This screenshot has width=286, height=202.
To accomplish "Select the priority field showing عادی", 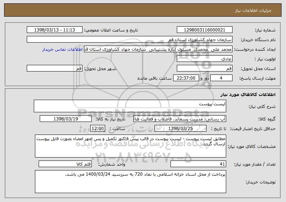I will click(204, 59).
